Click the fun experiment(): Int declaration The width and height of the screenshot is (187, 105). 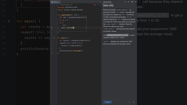[68, 15]
